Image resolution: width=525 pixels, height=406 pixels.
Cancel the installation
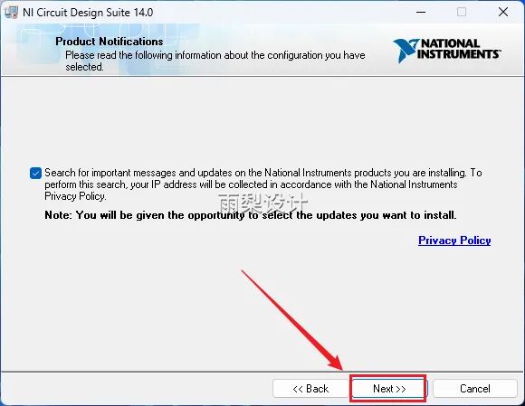tap(475, 389)
